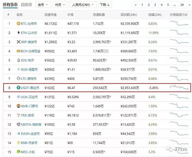Click the BNB Binance coin icon
This screenshot has height=157, width=192.
point(18,133)
